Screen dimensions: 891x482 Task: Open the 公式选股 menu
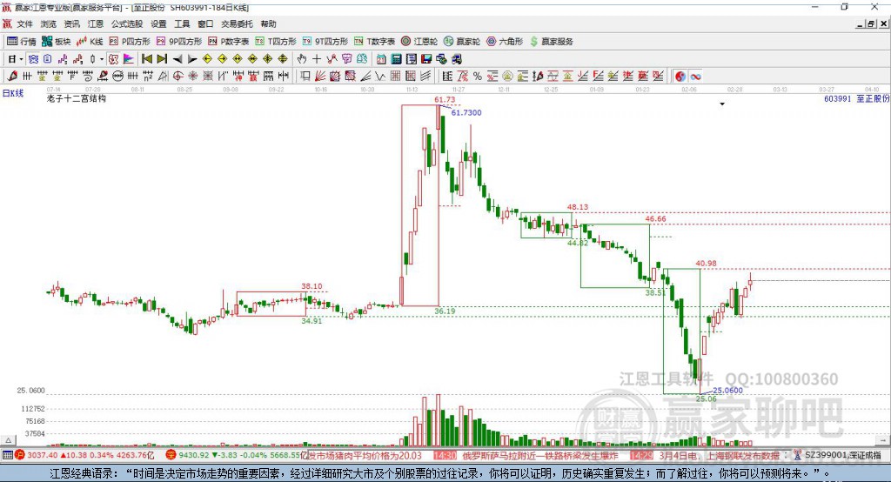[x=127, y=23]
